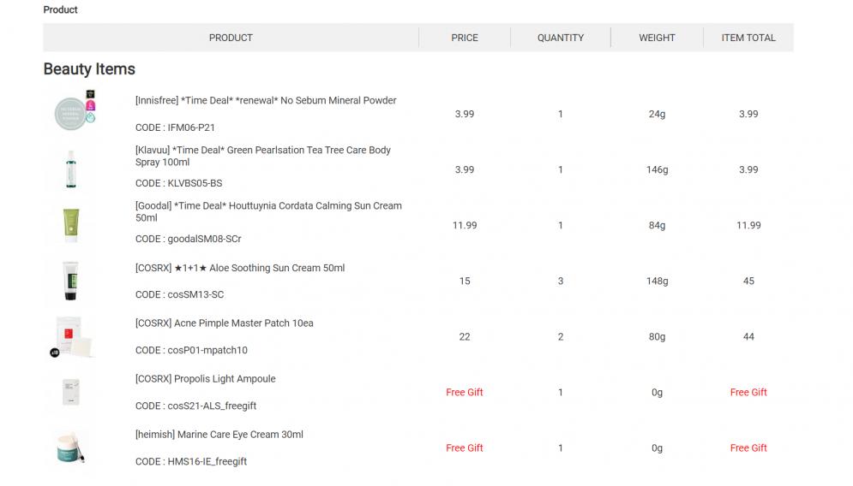The width and height of the screenshot is (853, 486).
Task: View the COSRX Propolis Light Ampoule image
Action: point(70,392)
